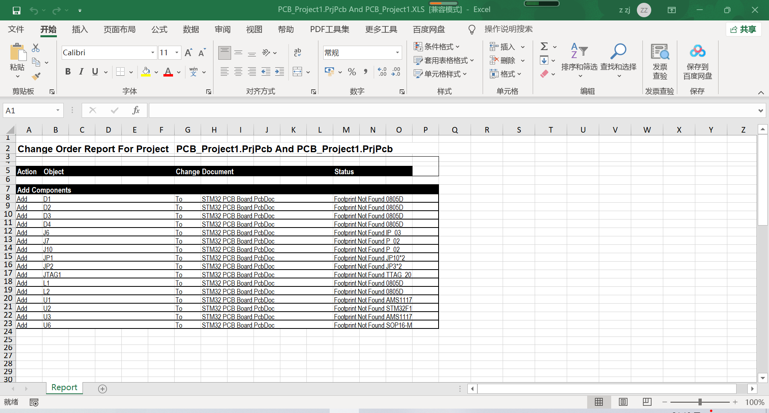Screen dimensions: 769x413
Task: Switch to the 页面布局 tab
Action: [x=119, y=29]
